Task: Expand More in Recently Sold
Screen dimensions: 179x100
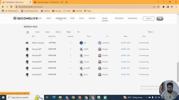Action: point(150,32)
